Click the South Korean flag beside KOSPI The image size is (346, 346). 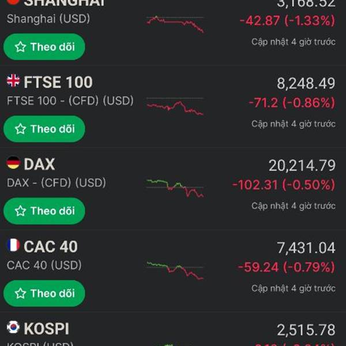click(13, 328)
